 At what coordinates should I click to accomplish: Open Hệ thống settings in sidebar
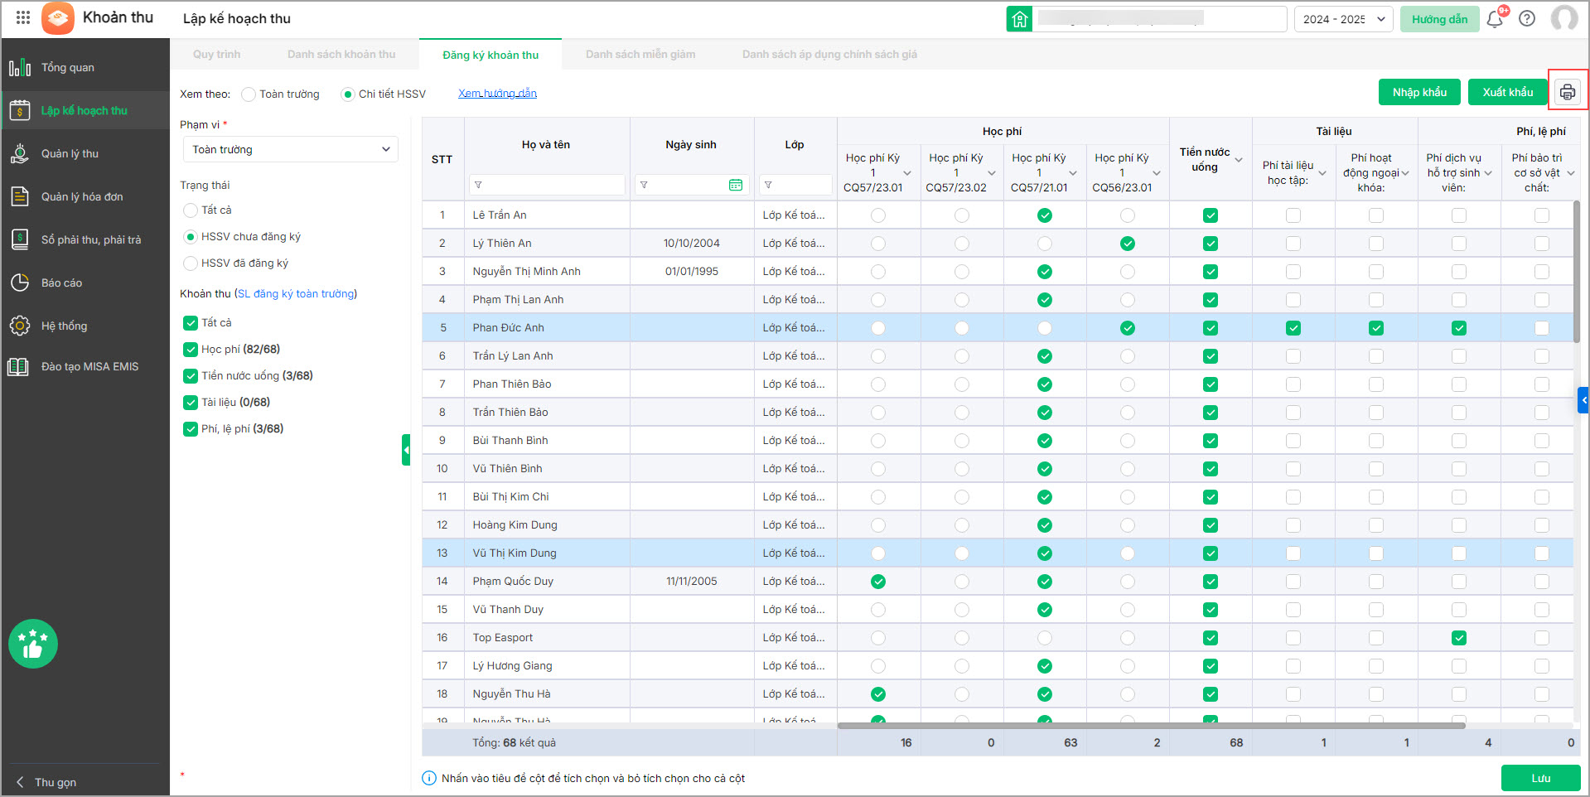64,326
